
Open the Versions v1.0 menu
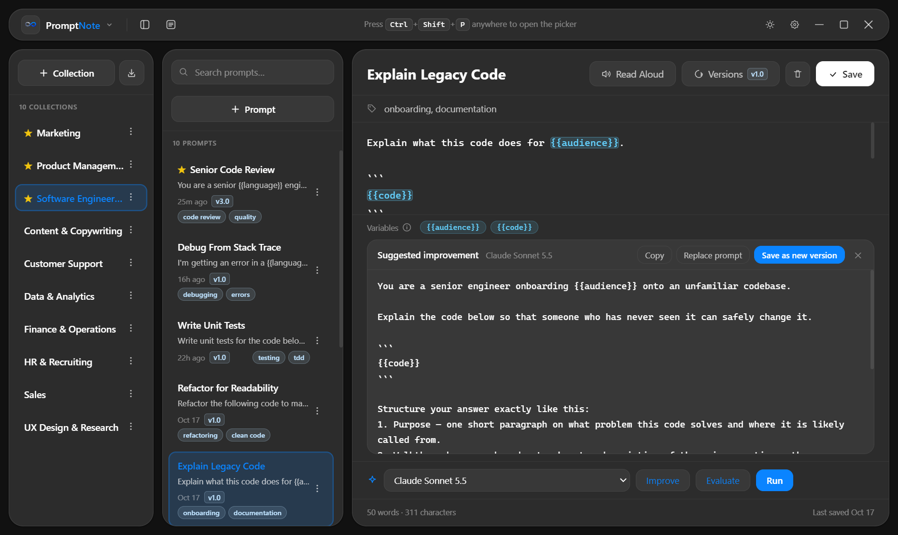click(730, 74)
